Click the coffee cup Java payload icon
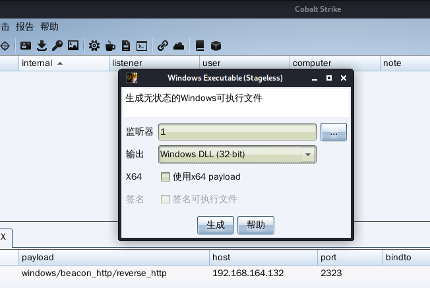Screen dimensions: 430x288 point(110,46)
